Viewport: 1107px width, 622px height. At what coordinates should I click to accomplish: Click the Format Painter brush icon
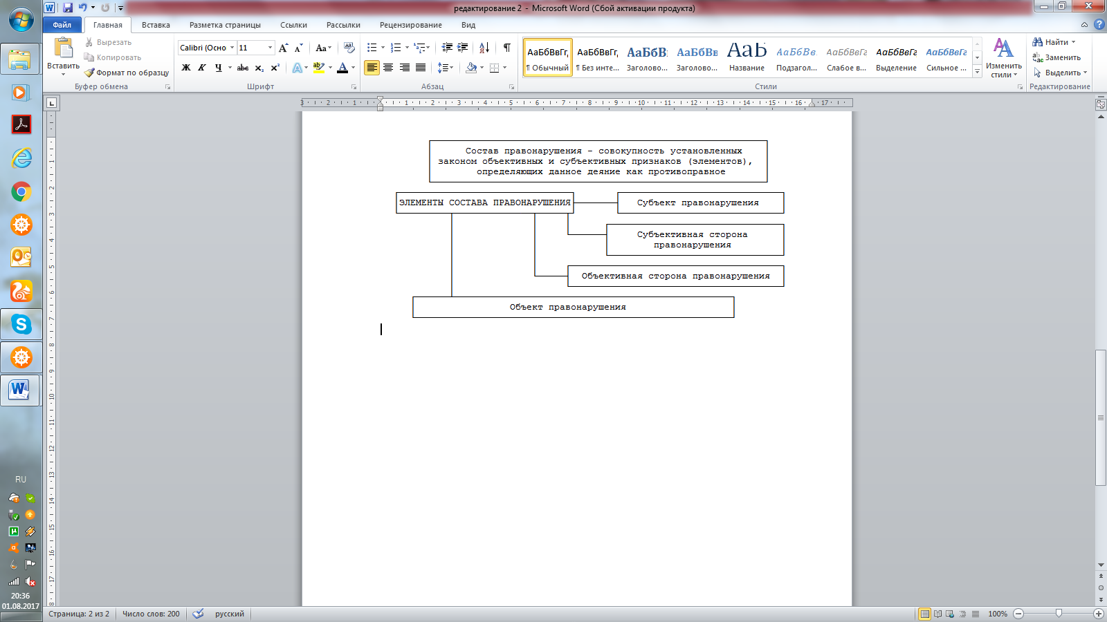click(89, 73)
